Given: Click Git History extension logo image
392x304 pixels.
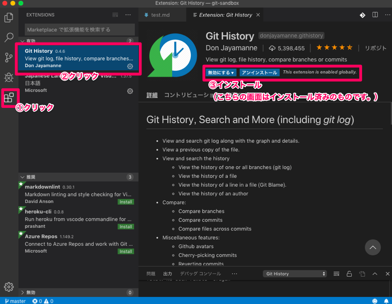Looking at the screenshot, I should click(x=173, y=55).
